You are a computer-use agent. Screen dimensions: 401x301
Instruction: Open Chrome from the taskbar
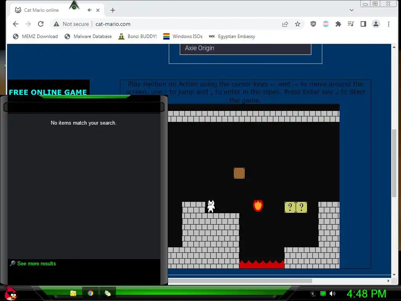click(90, 293)
